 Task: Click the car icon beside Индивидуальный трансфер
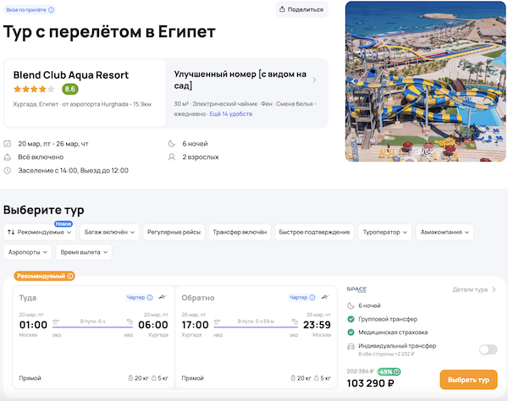(x=351, y=346)
